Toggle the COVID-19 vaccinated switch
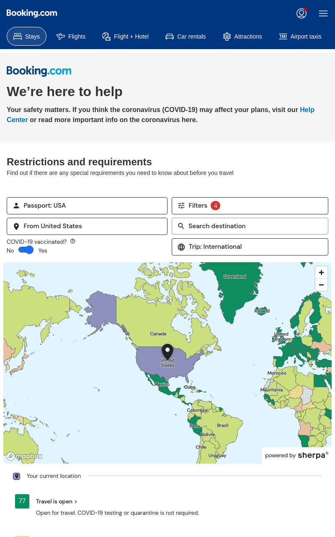The image size is (335, 537). 26,250
